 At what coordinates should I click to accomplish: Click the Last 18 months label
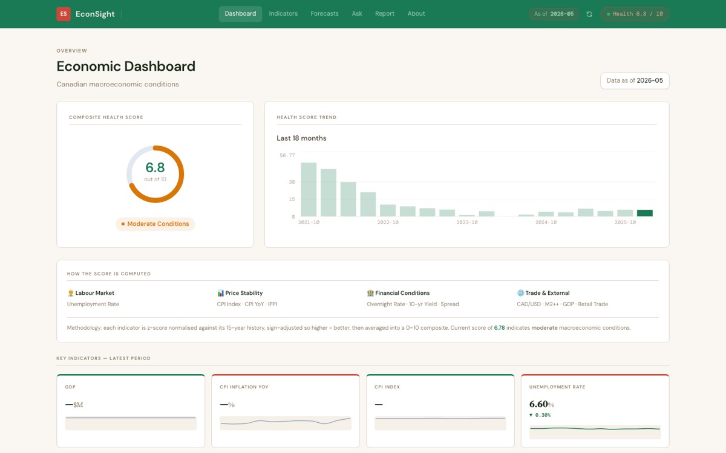pos(301,138)
